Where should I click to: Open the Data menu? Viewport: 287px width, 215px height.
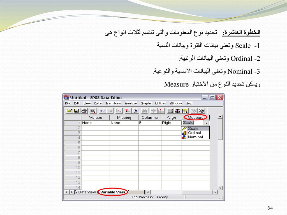click(x=98, y=103)
